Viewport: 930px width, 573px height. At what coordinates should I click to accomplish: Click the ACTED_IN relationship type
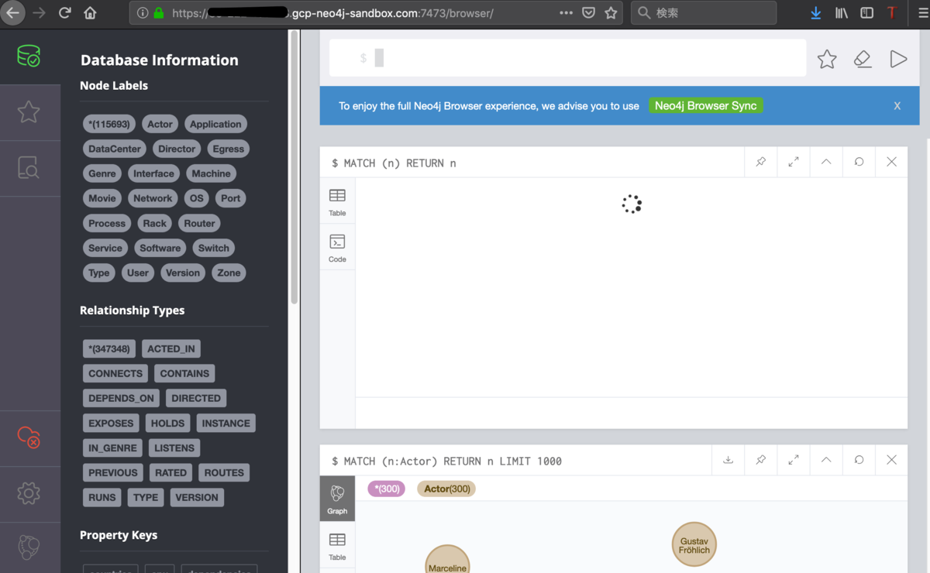(x=170, y=348)
